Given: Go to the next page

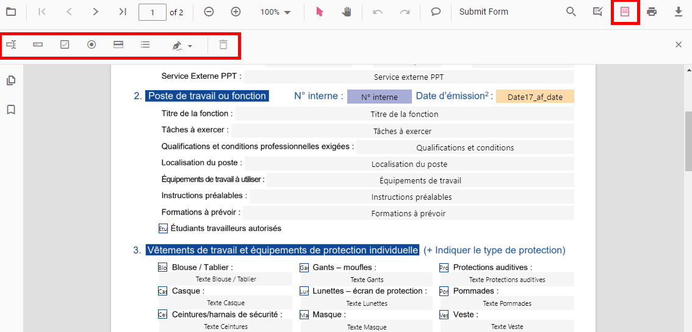Looking at the screenshot, I should tap(96, 12).
